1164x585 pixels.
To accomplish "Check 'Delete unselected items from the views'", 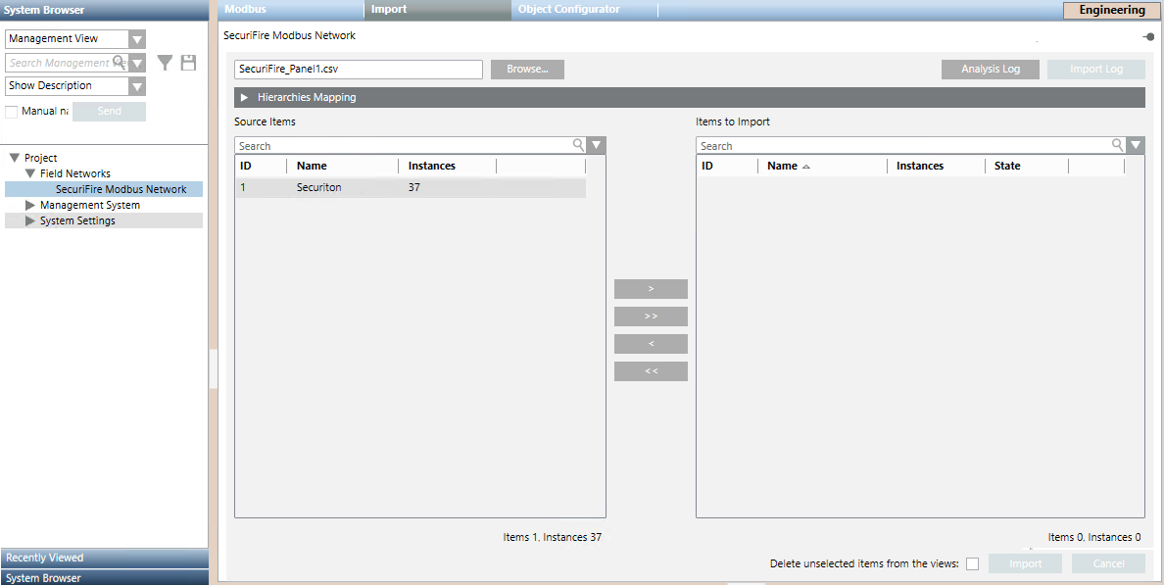I will (x=972, y=563).
